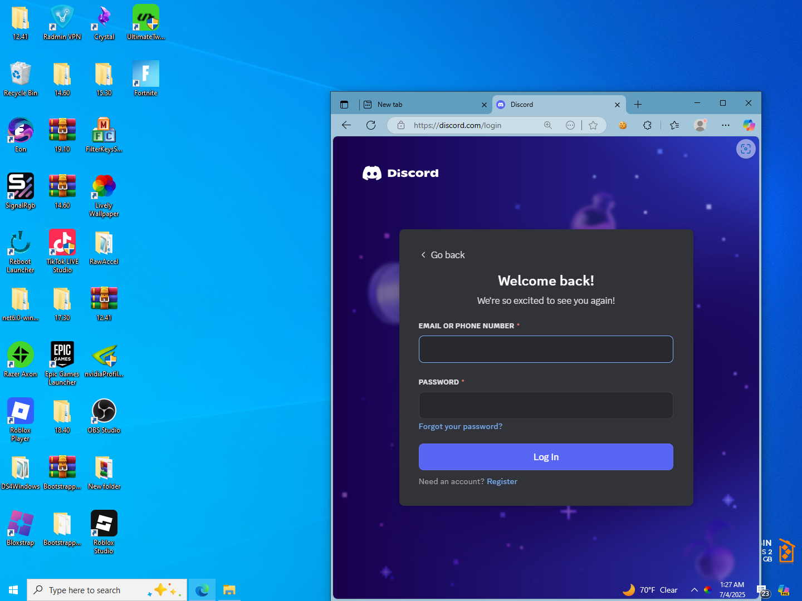This screenshot has height=601, width=802.
Task: Open the tab actions menu
Action: (344, 105)
